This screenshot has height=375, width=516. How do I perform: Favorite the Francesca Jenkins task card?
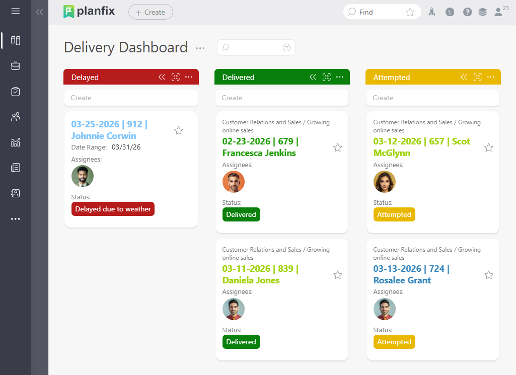337,147
